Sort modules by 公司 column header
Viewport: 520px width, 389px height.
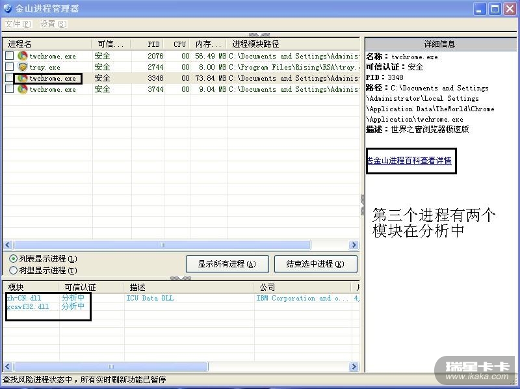click(302, 287)
